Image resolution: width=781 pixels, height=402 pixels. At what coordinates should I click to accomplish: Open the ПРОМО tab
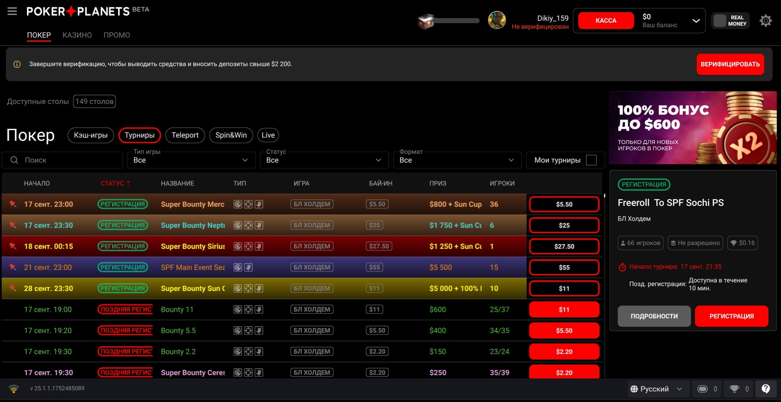pyautogui.click(x=117, y=35)
